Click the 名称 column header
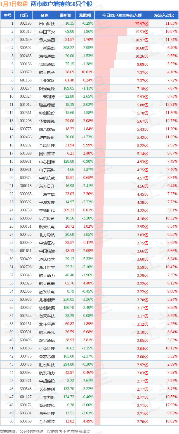Screen dimensions: 179x434 tap(44, 15)
